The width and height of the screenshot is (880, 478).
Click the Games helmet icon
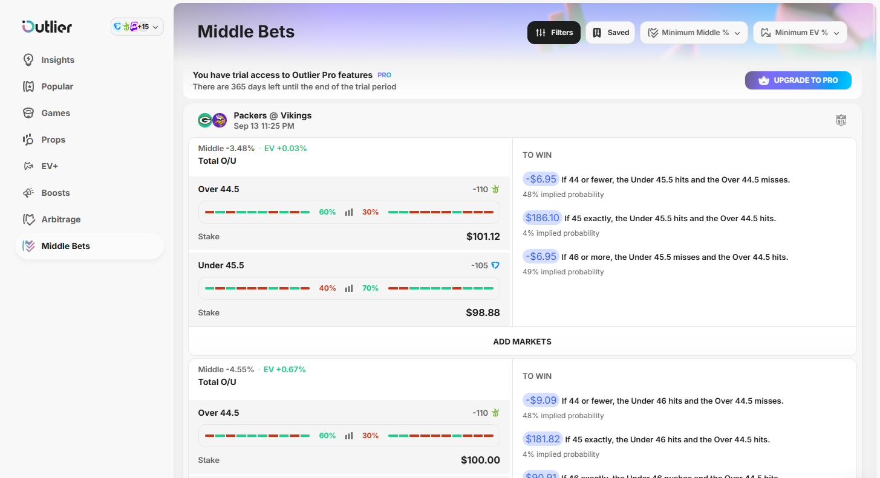pos(28,113)
